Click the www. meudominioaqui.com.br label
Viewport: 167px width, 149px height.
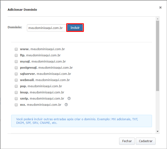click(42, 49)
